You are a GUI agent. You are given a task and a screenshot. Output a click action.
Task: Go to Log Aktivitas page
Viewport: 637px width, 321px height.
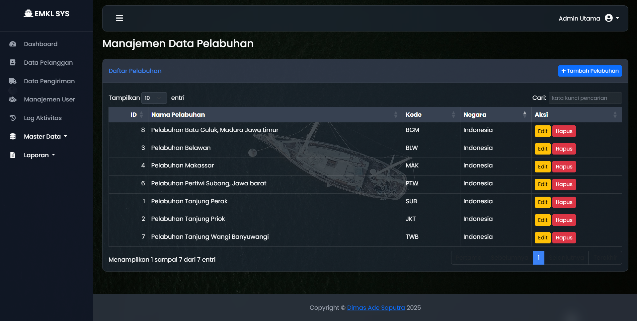point(43,118)
